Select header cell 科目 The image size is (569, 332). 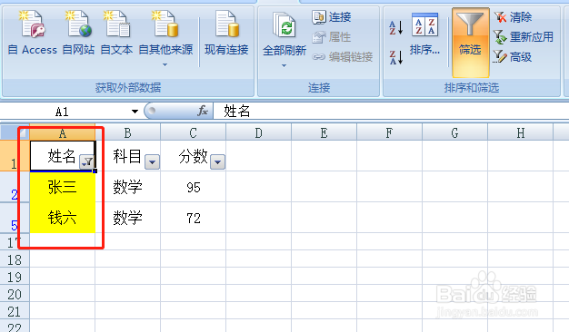tap(128, 156)
